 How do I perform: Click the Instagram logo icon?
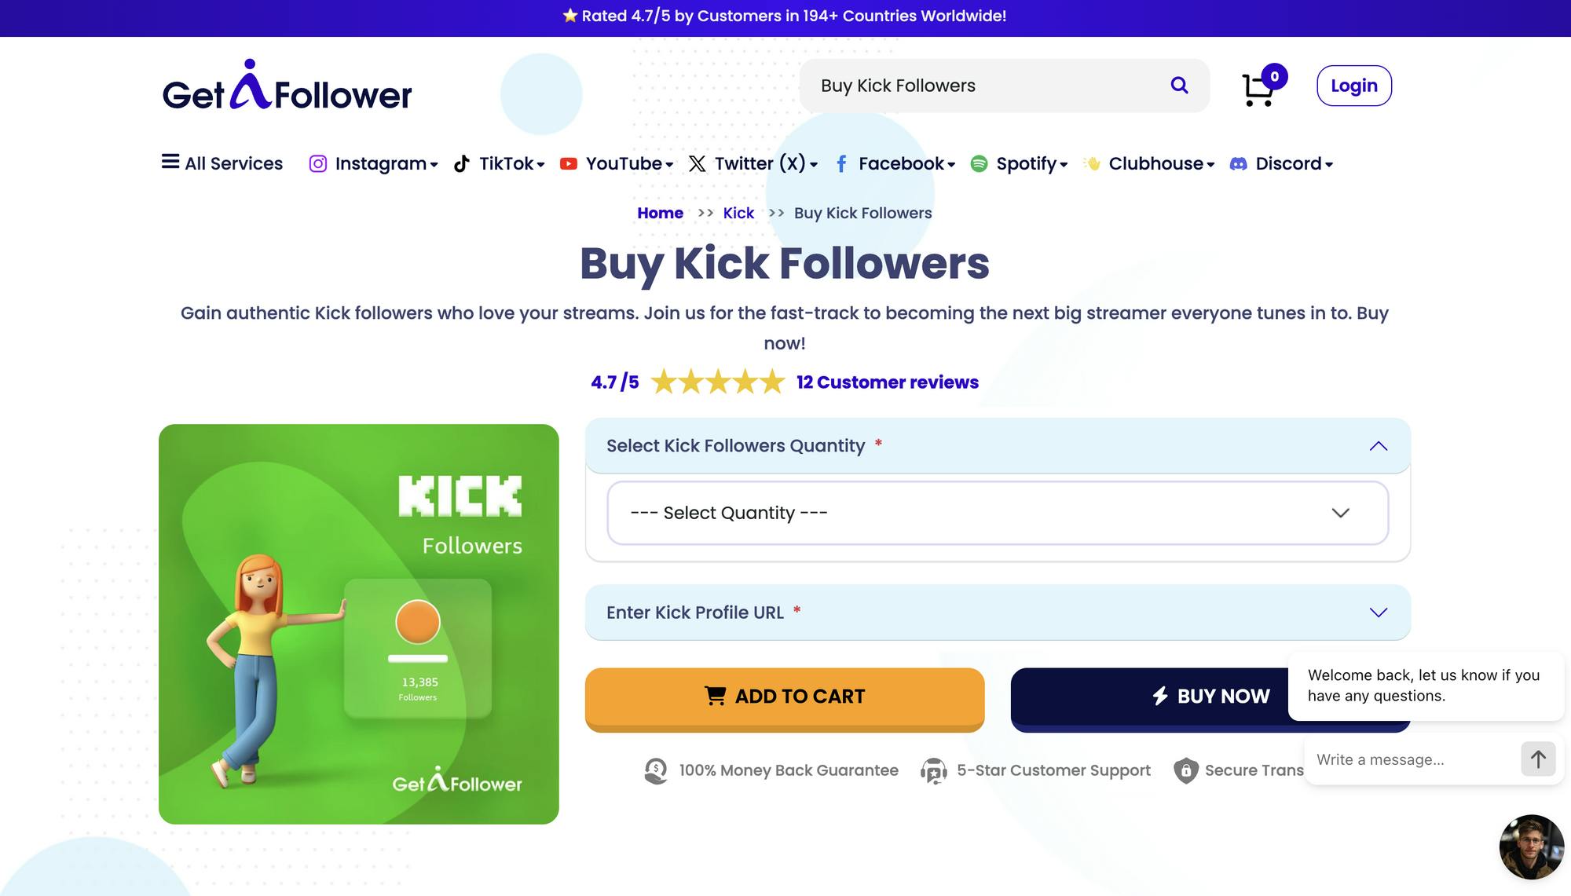point(318,163)
